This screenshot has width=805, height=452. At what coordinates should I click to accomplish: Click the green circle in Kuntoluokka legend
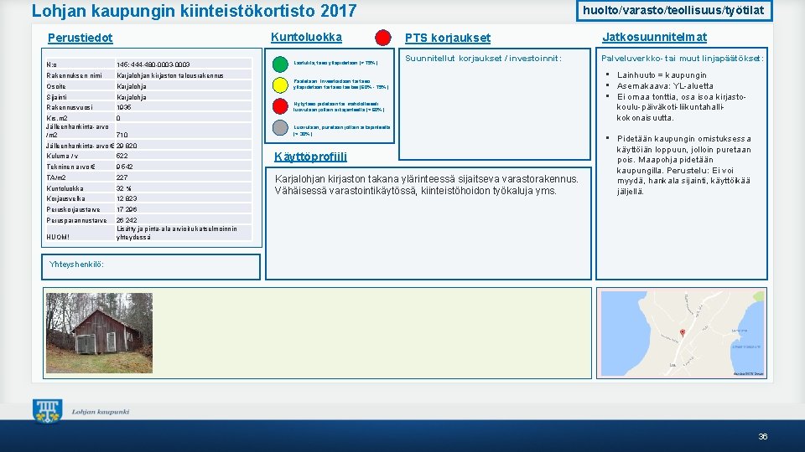point(280,64)
